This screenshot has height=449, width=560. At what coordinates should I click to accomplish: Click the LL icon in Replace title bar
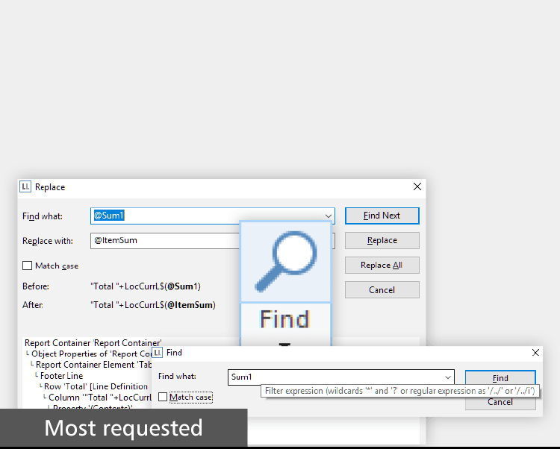coord(25,186)
